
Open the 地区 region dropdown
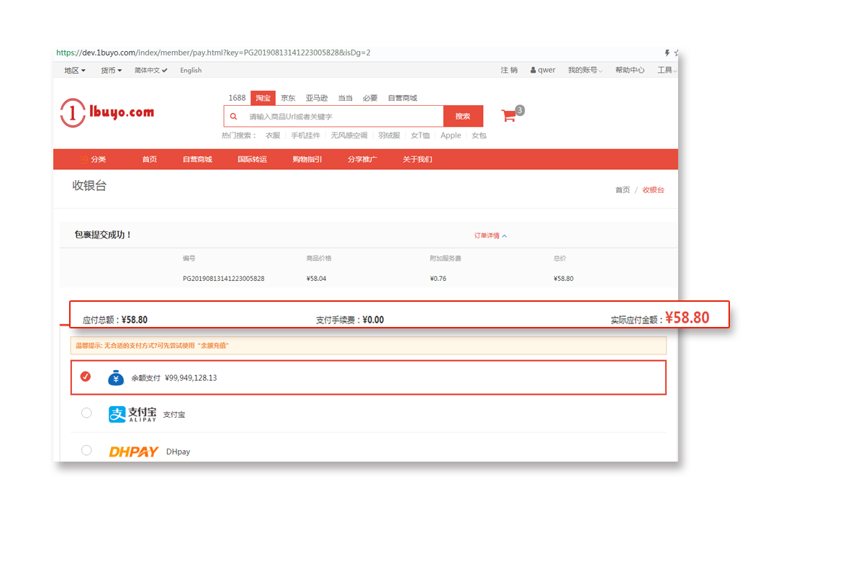point(74,71)
